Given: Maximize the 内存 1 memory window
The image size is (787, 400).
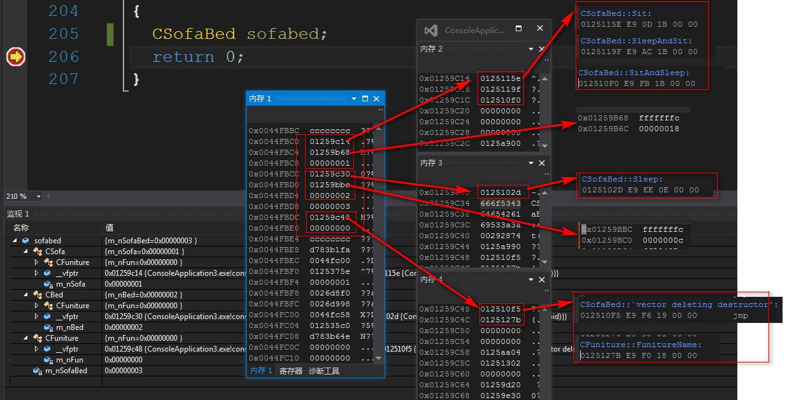Looking at the screenshot, I should (x=365, y=99).
